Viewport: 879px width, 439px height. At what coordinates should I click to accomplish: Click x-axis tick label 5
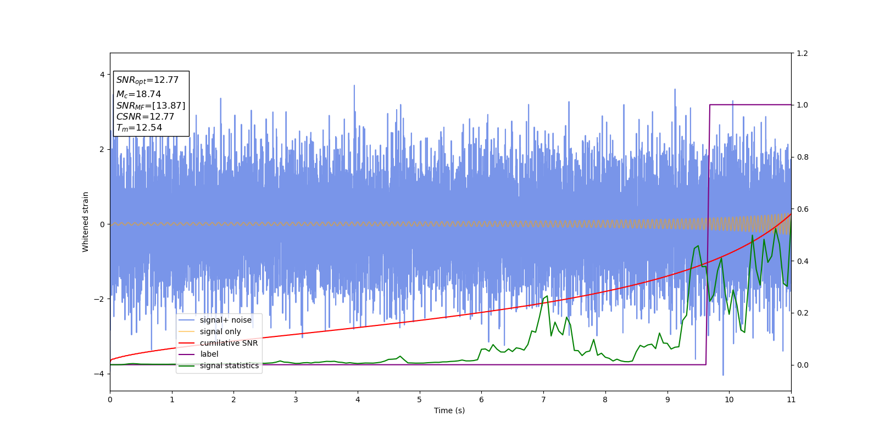[420, 399]
